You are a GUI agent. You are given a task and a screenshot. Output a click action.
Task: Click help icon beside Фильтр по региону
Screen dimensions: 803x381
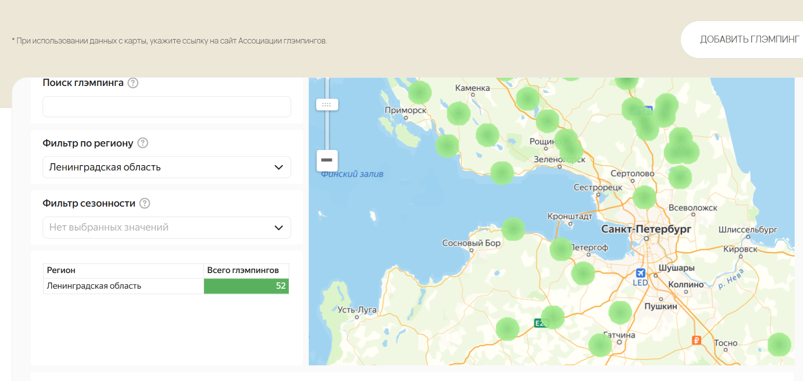(x=142, y=143)
